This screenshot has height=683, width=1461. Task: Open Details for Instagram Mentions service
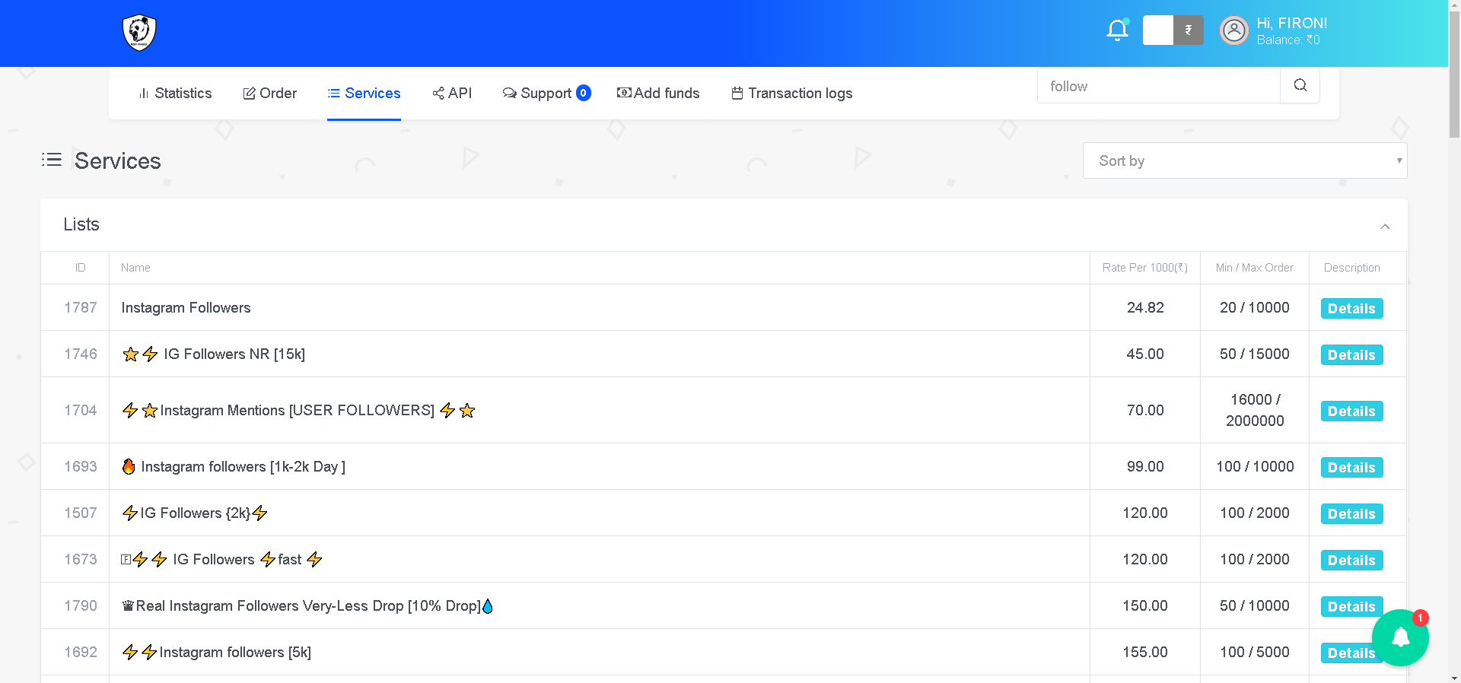tap(1351, 411)
